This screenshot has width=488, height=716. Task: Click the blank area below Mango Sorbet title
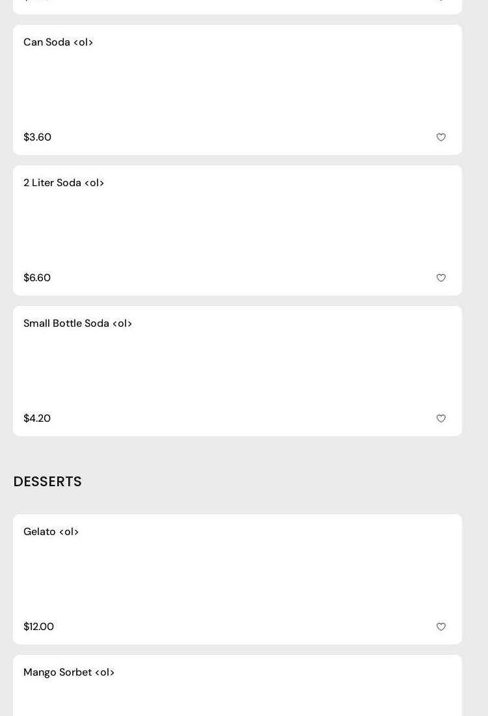pyautogui.click(x=237, y=700)
